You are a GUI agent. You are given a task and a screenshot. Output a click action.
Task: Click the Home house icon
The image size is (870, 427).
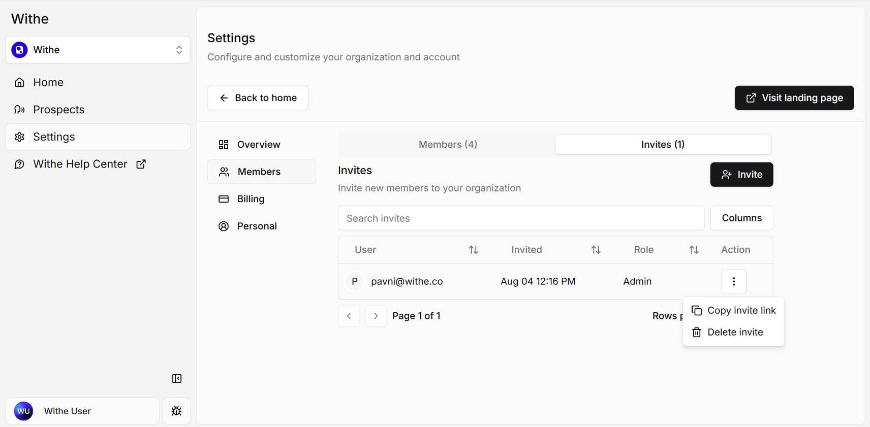19,82
